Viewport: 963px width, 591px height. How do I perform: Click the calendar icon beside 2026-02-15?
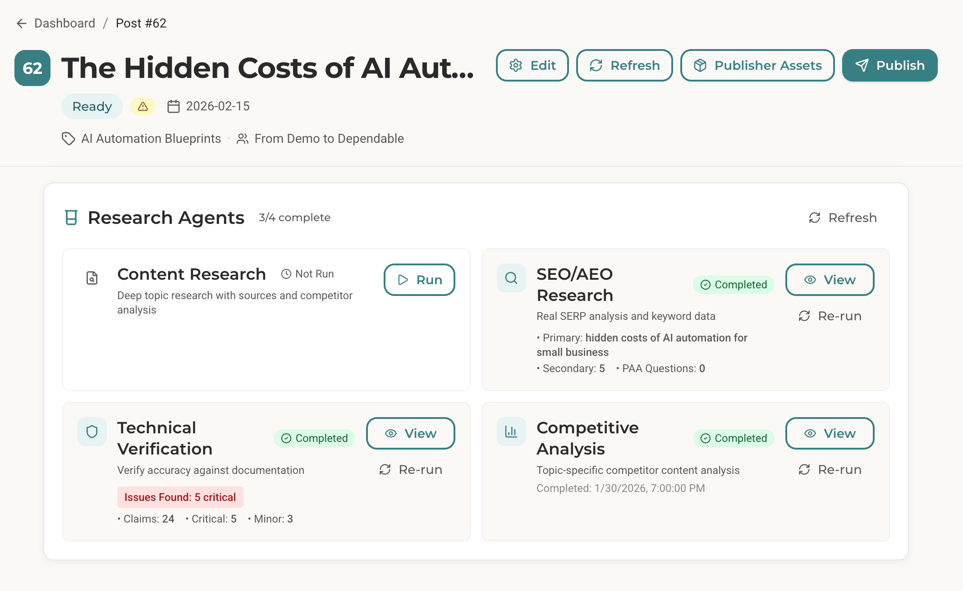pos(174,106)
